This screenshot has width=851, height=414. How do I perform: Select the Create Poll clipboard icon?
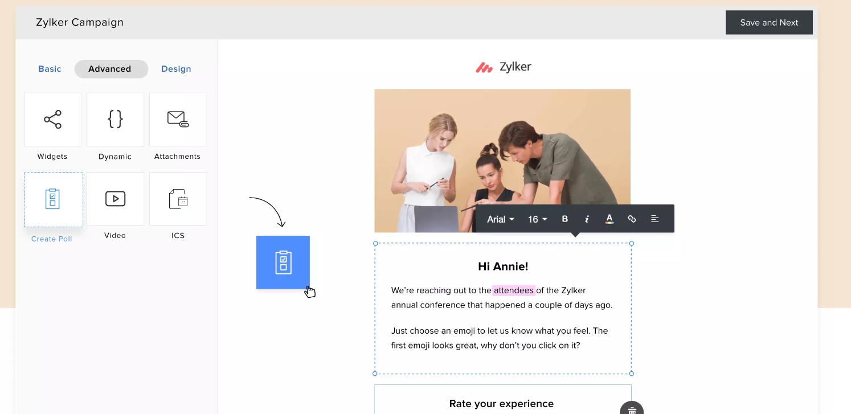click(x=53, y=199)
